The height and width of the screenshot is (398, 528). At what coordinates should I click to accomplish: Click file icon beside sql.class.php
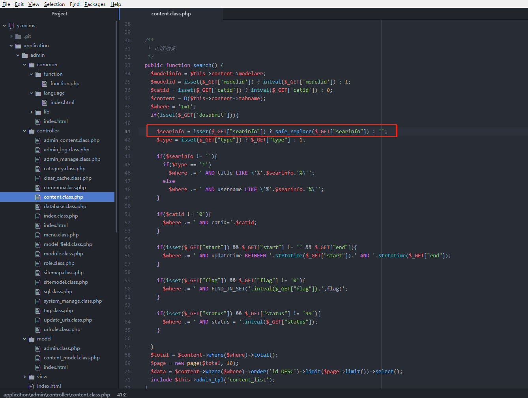point(38,292)
